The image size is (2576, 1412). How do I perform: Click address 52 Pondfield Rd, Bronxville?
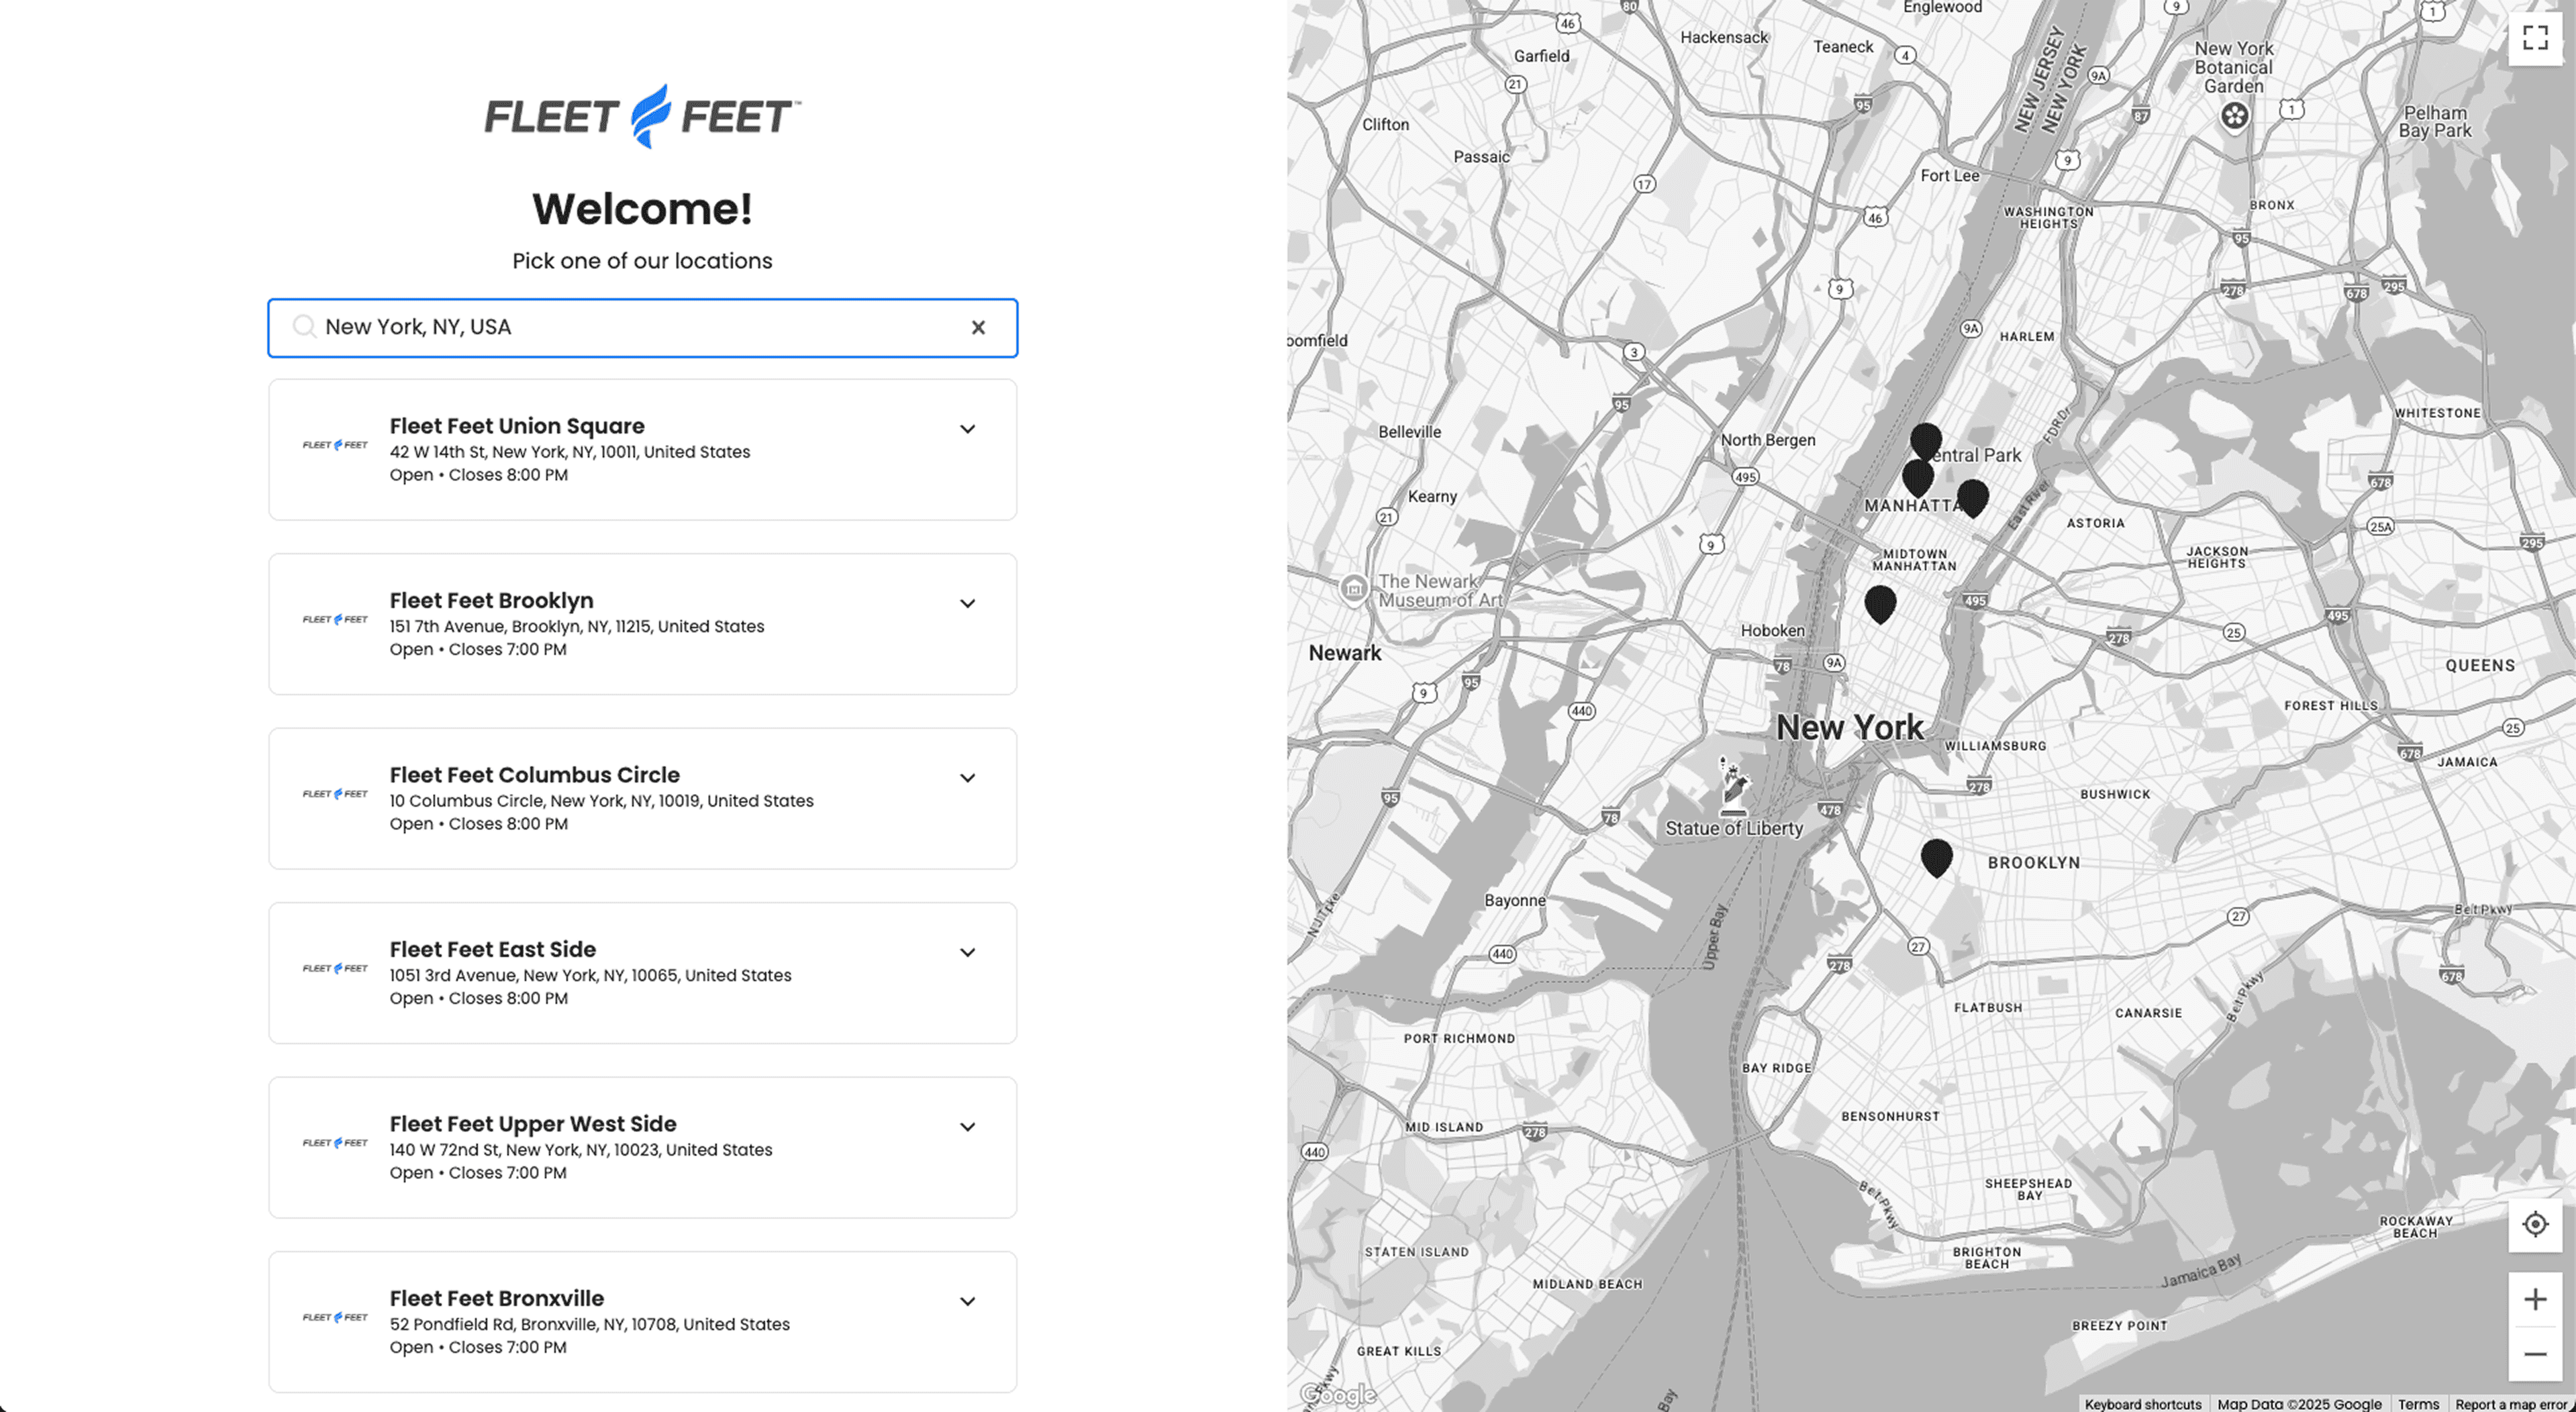point(589,1324)
